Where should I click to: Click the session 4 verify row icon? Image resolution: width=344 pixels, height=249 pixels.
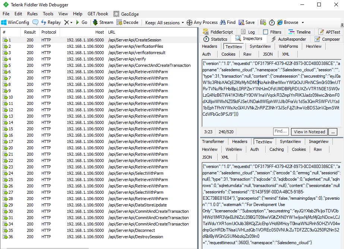pos(5,59)
